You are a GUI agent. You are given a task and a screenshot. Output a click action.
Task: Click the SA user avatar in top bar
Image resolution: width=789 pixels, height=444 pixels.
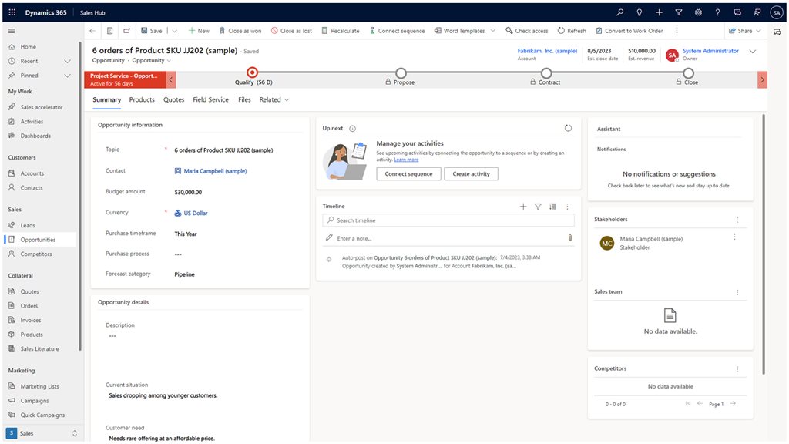point(777,12)
